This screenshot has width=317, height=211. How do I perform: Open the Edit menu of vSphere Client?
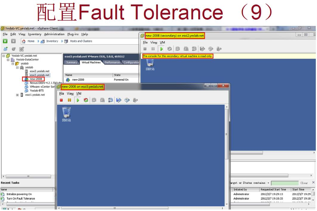click(x=13, y=34)
